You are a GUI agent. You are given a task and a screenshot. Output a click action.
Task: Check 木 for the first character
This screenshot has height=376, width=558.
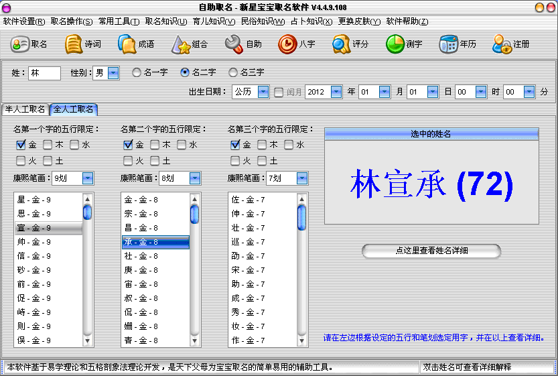click(x=48, y=145)
